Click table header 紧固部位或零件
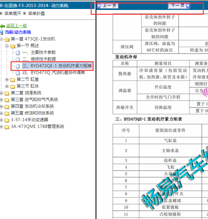 [170, 131]
